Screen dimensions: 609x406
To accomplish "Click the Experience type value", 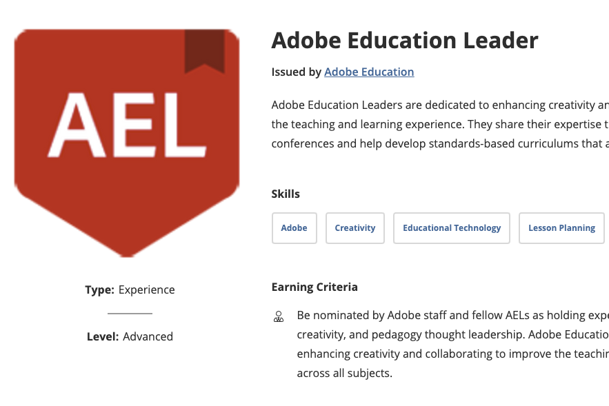I will click(146, 290).
